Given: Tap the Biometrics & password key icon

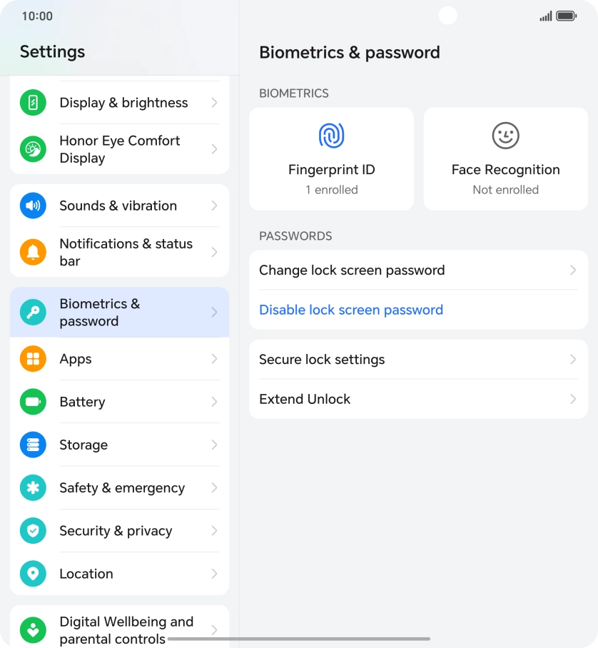Looking at the screenshot, I should click(33, 312).
